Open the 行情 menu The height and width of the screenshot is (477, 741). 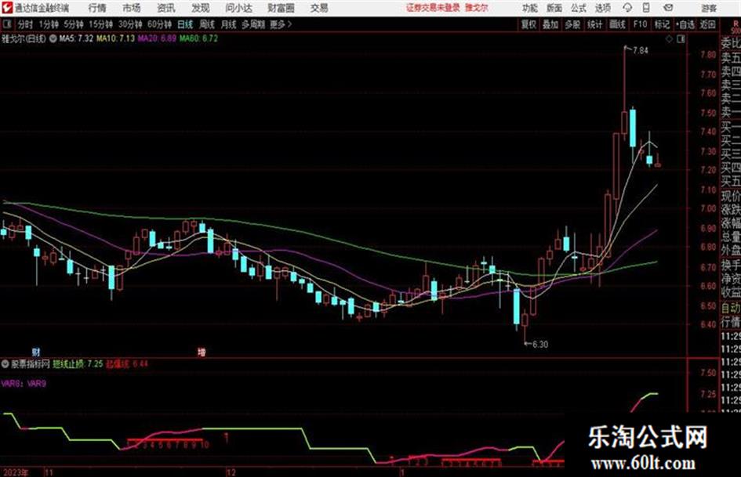tap(97, 8)
